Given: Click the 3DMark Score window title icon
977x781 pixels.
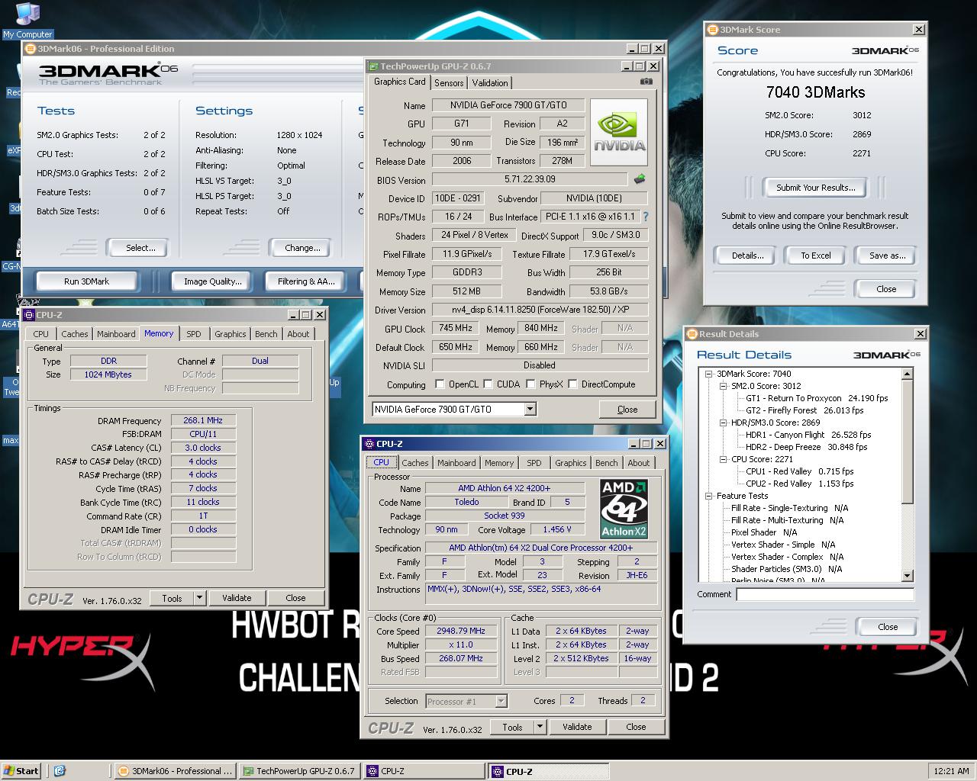Looking at the screenshot, I should (x=714, y=30).
